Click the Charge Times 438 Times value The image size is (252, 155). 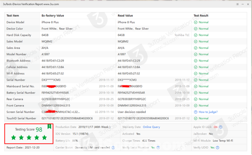(x=149, y=141)
